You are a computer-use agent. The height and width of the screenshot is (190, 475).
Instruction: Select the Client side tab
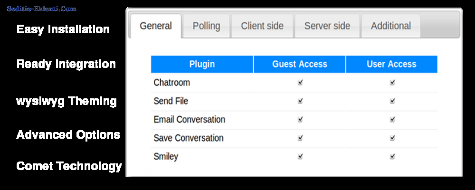click(262, 26)
